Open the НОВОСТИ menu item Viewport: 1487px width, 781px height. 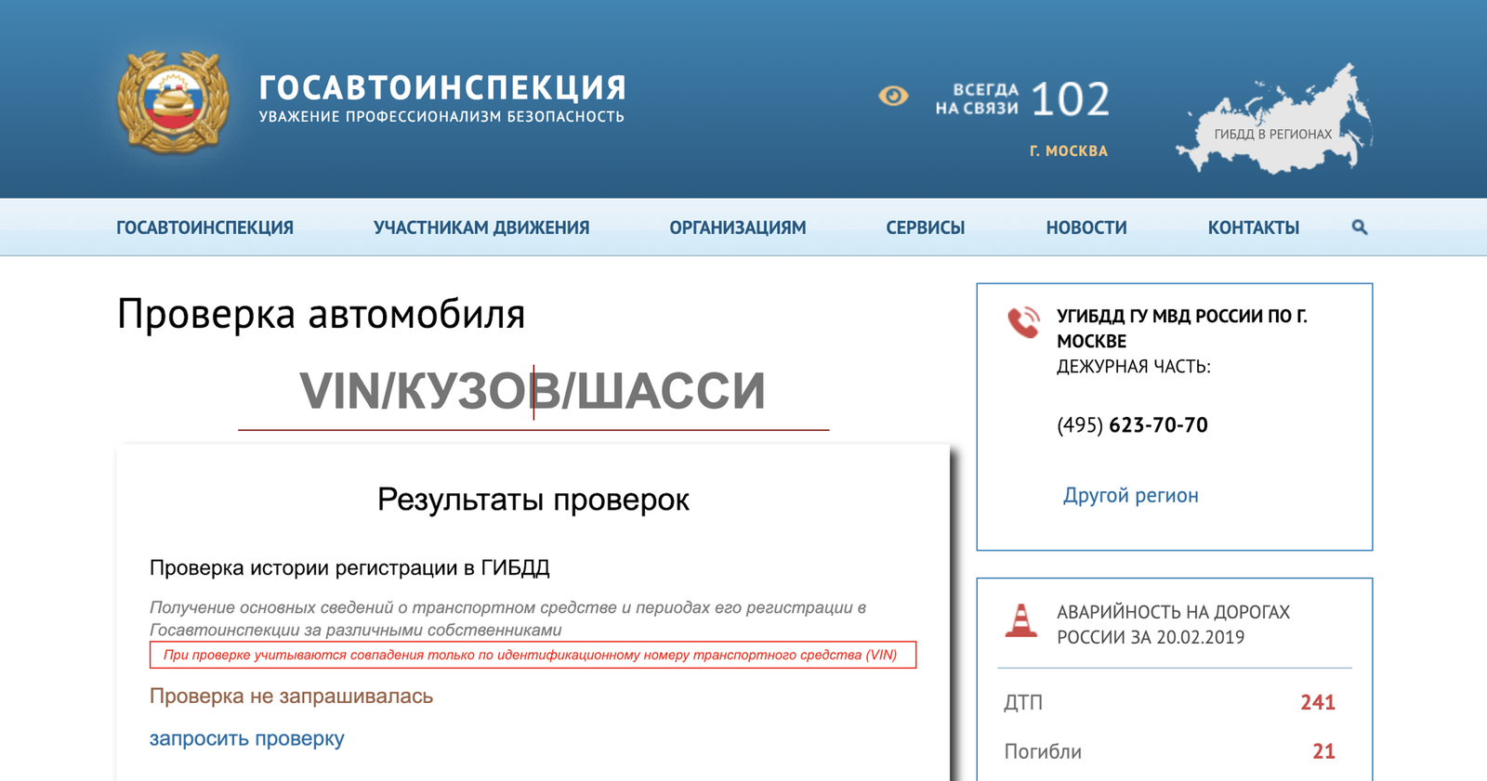point(1086,228)
